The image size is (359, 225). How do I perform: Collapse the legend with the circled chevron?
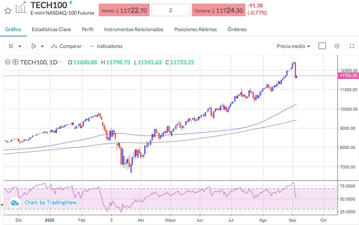7,62
